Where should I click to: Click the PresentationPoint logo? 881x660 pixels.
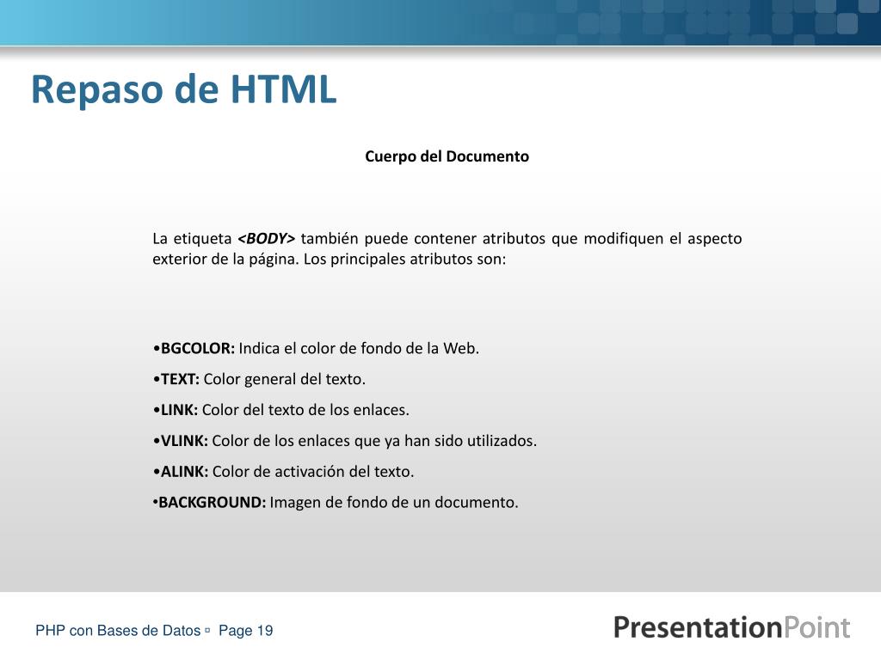tap(731, 627)
